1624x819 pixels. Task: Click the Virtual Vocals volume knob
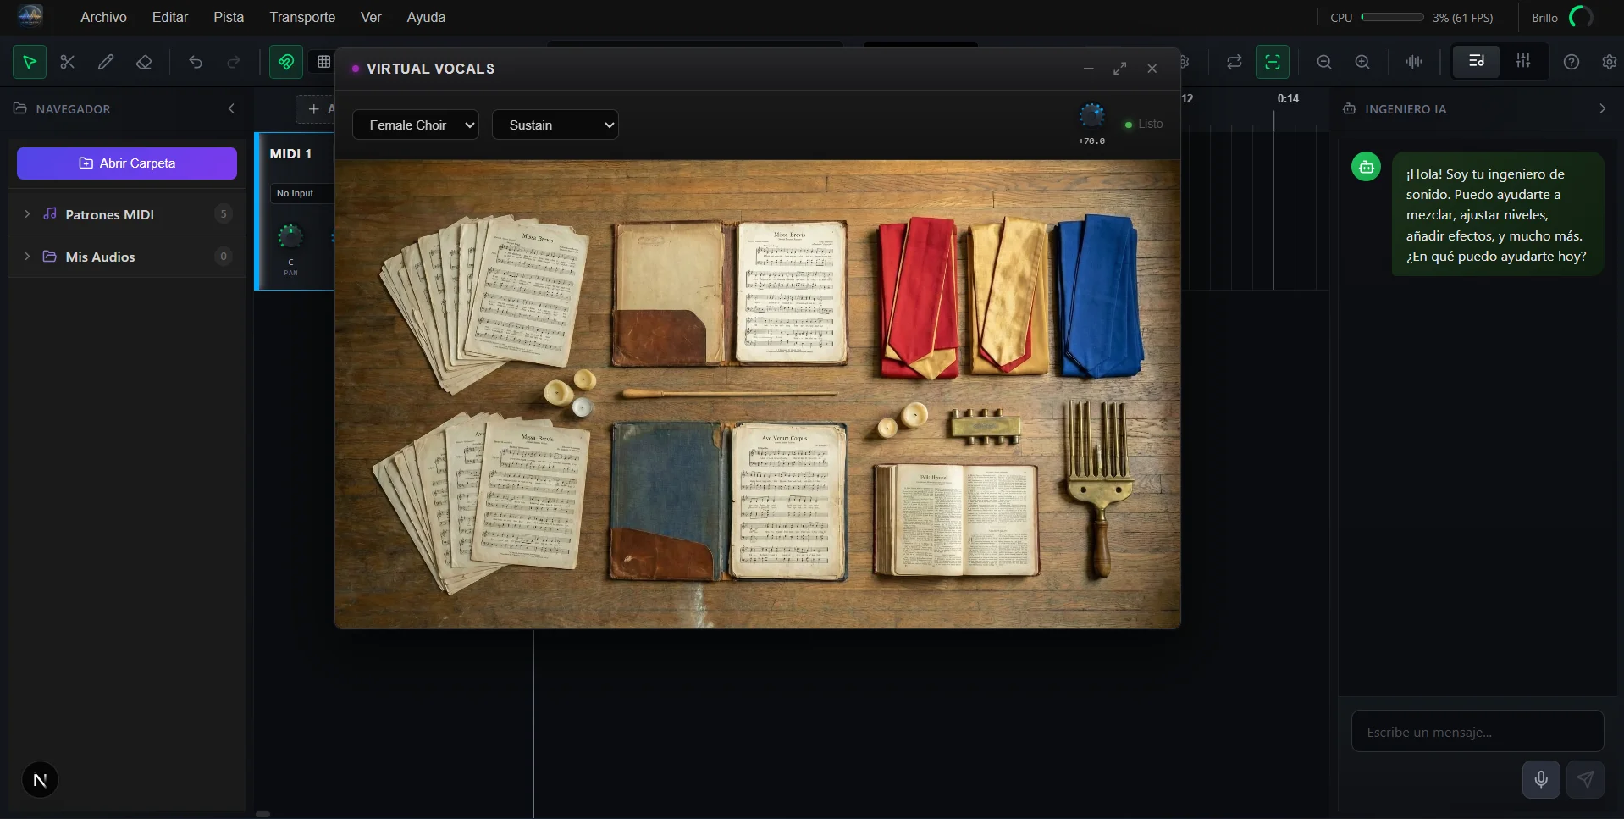(1091, 116)
